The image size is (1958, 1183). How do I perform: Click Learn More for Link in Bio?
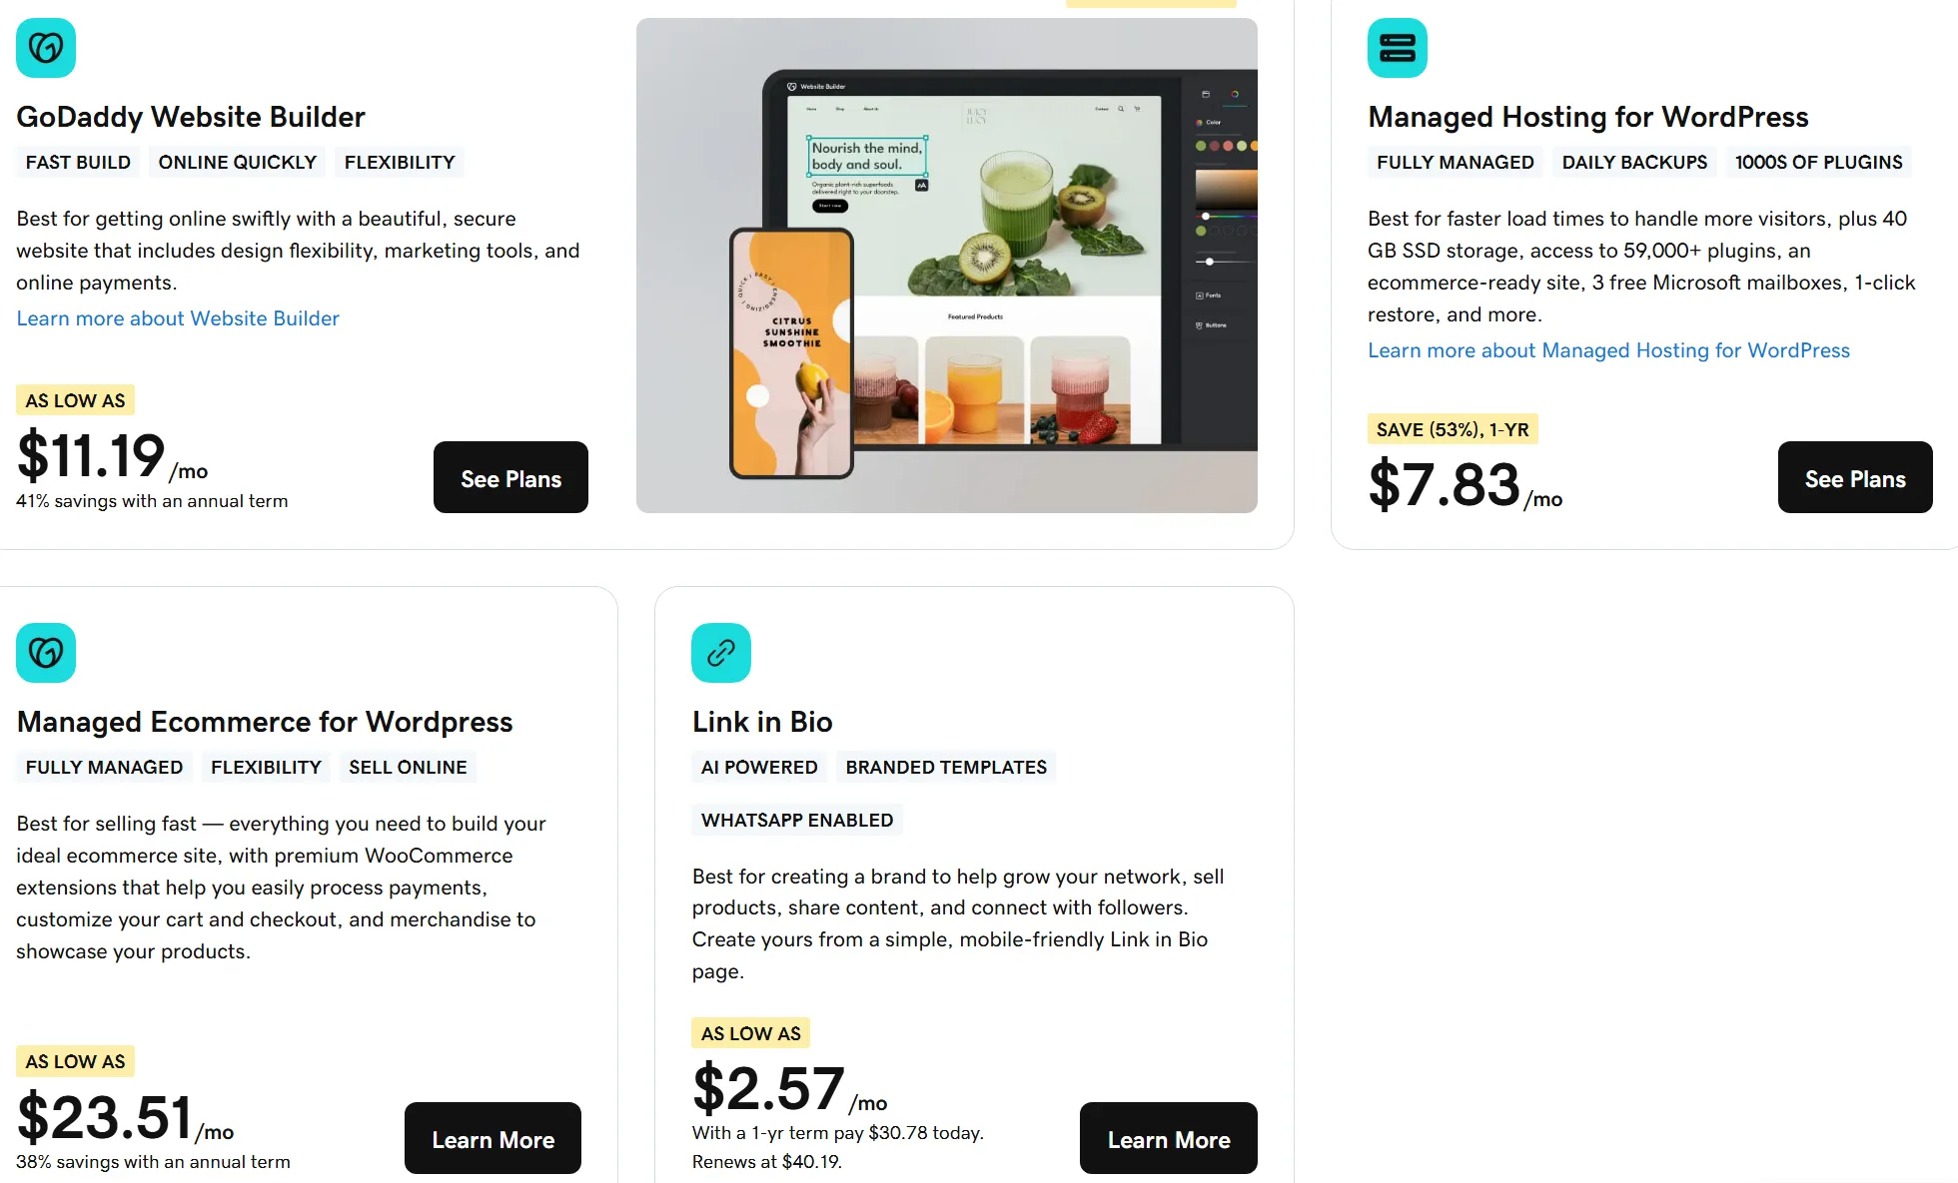(x=1169, y=1138)
